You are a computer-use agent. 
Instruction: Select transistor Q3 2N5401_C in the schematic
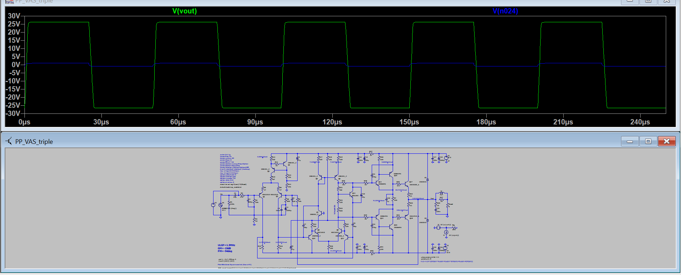click(273, 170)
